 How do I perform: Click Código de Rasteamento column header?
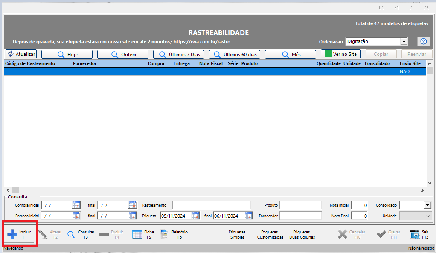click(30, 63)
